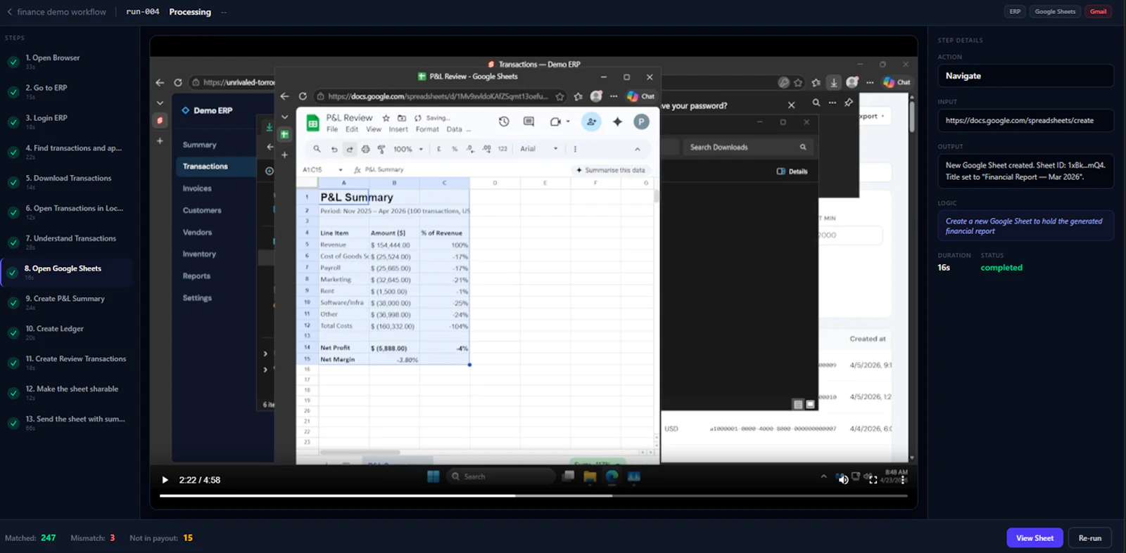Screen dimensions: 1126x553
Task: Click the input URL field in Step Details
Action: click(1025, 120)
